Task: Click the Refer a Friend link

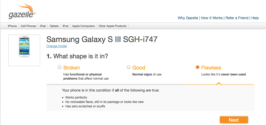Action: click(x=237, y=18)
